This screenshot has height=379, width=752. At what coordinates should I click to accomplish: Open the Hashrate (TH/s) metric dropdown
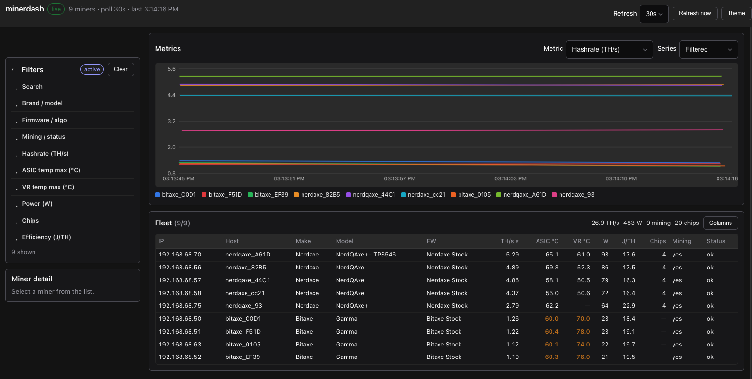tap(609, 49)
